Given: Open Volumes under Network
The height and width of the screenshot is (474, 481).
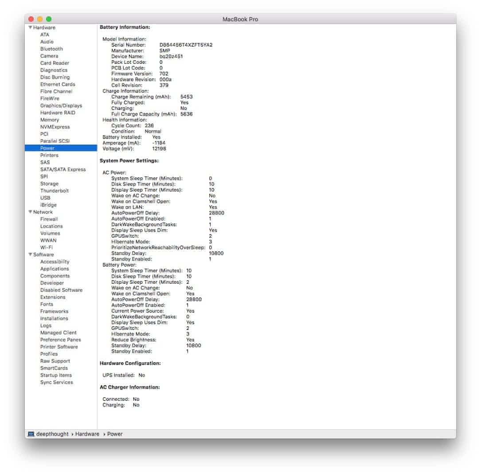Looking at the screenshot, I should point(50,233).
